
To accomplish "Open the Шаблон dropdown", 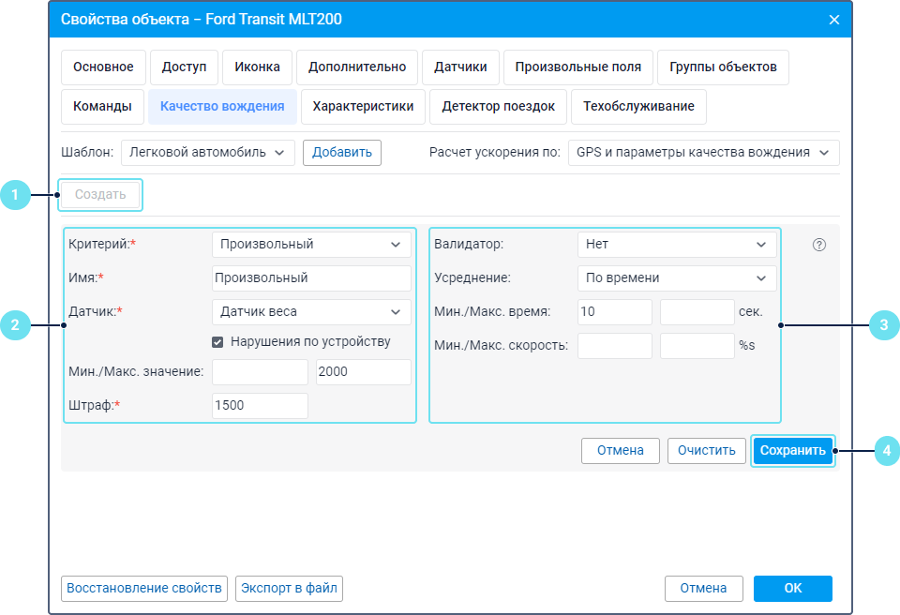I will pos(207,153).
